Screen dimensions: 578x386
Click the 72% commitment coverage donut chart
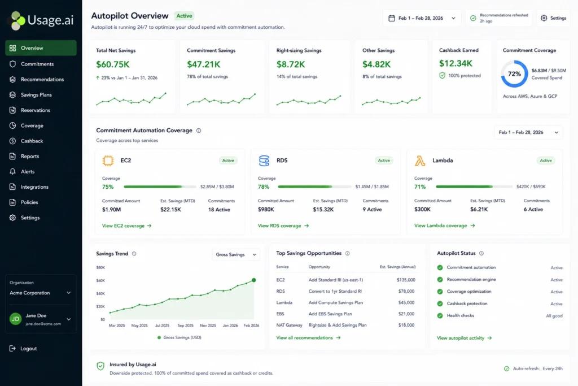click(514, 74)
